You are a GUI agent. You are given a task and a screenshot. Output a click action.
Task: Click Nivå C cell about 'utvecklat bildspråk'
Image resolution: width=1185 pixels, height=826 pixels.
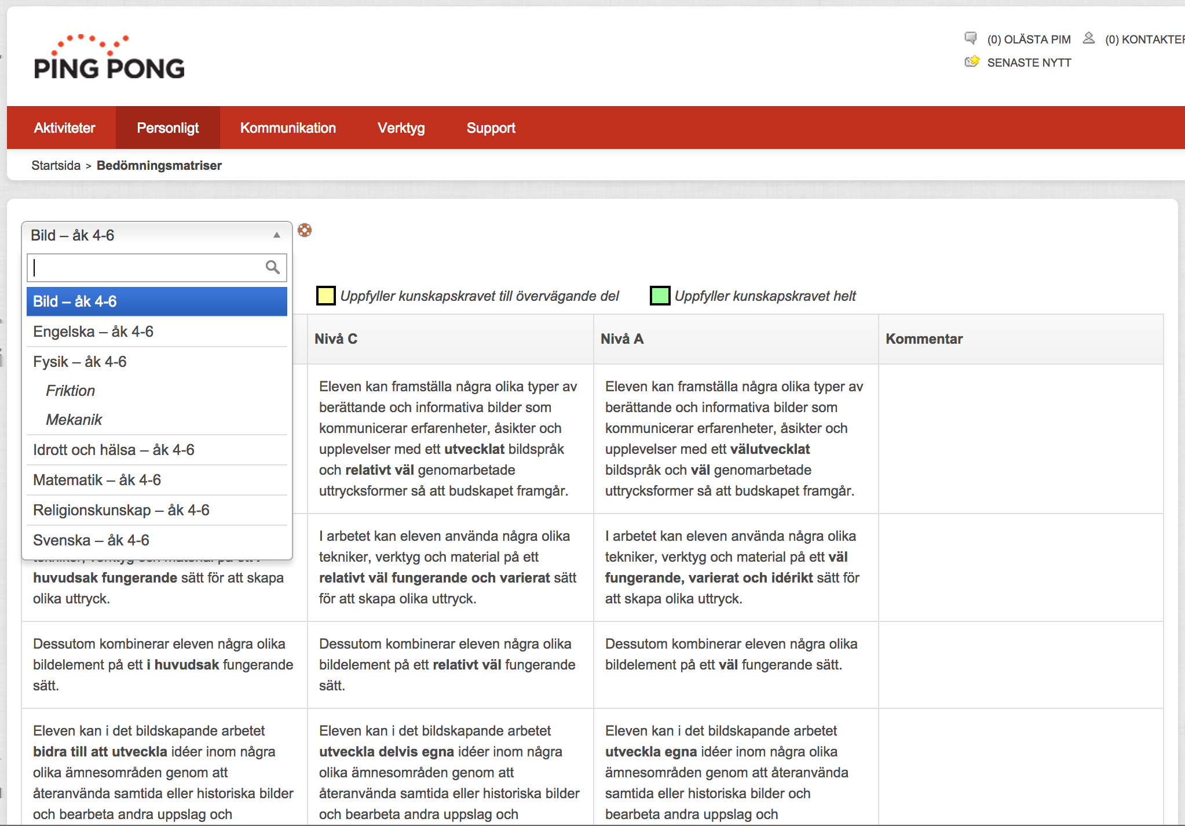tap(451, 439)
